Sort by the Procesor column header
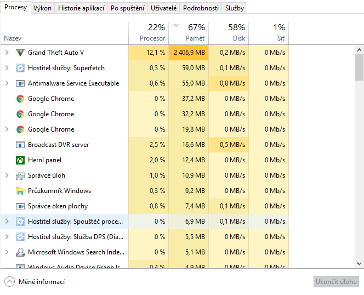The height and width of the screenshot is (295, 364). tap(149, 33)
